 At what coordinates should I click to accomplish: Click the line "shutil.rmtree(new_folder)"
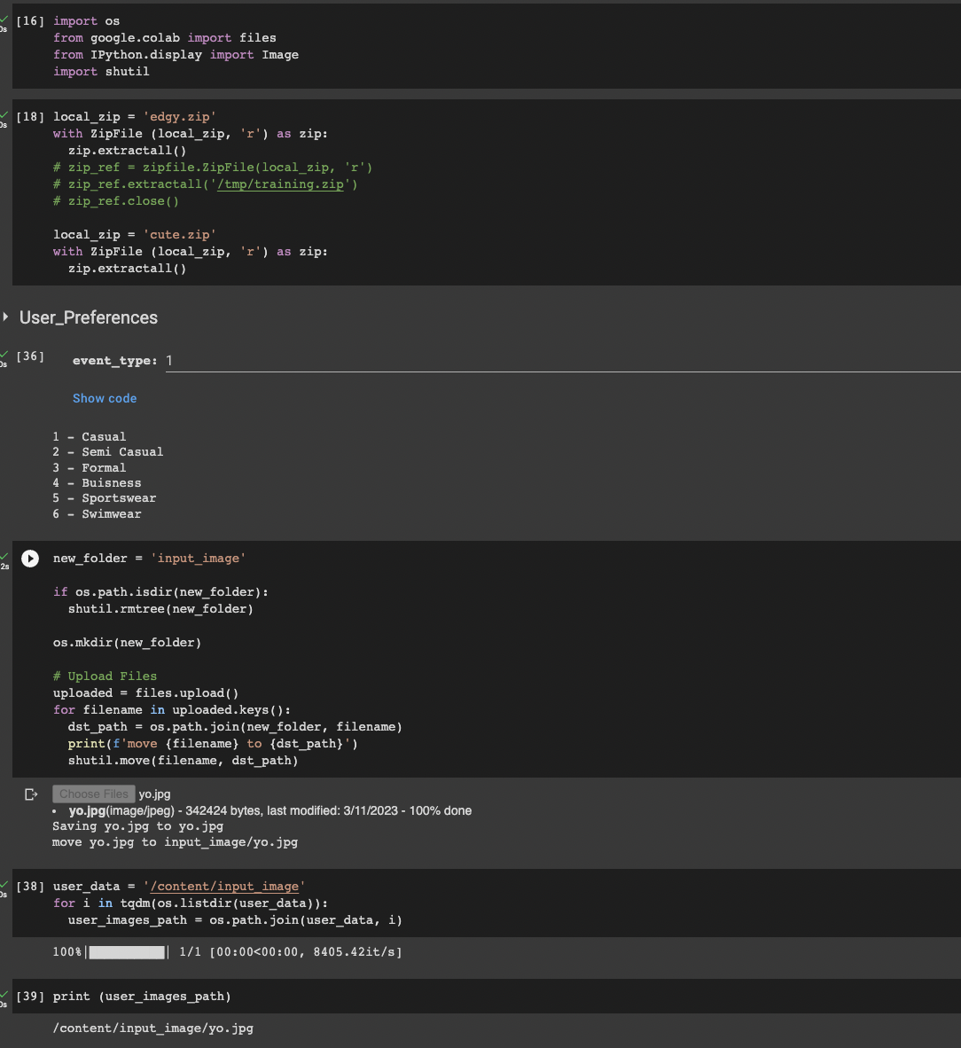(160, 609)
